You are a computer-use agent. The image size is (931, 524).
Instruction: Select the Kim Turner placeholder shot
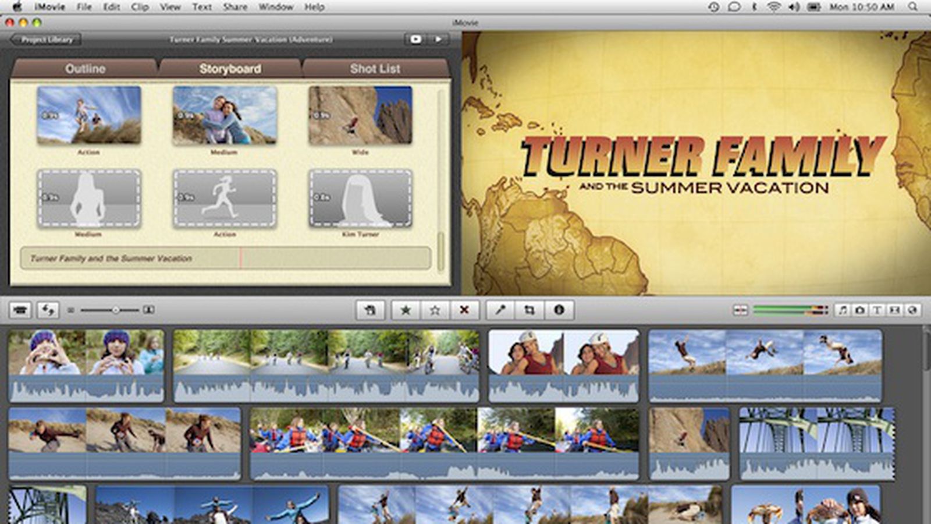[360, 199]
